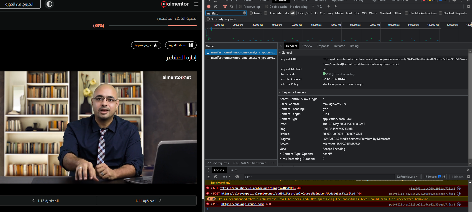Screen dimensions: 472x212
Task: Stop recording network log
Action: pos(209,7)
